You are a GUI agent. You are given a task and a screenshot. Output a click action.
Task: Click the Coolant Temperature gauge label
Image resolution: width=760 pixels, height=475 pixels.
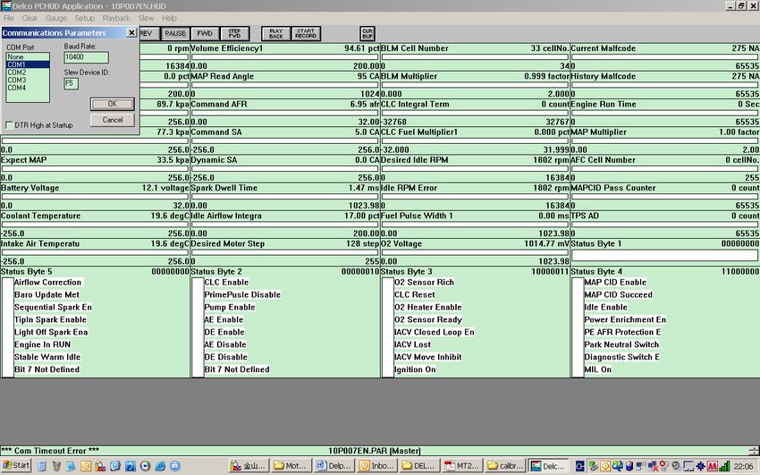(x=41, y=216)
